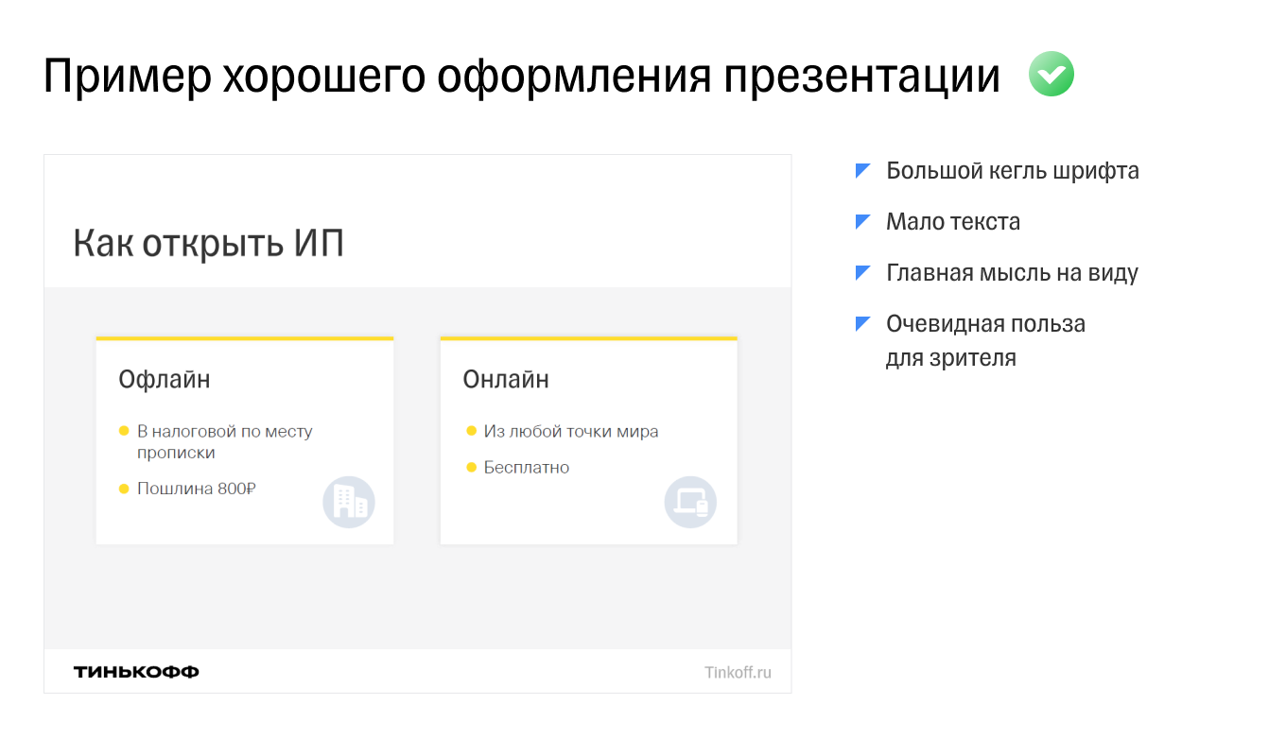The width and height of the screenshot is (1286, 756).
Task: Toggle the yellow bullet beside Бесплатно
Action: (471, 467)
